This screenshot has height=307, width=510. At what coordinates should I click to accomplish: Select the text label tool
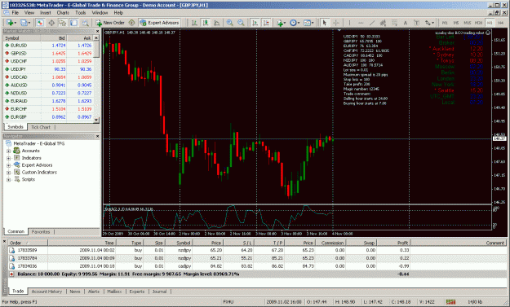(416, 23)
